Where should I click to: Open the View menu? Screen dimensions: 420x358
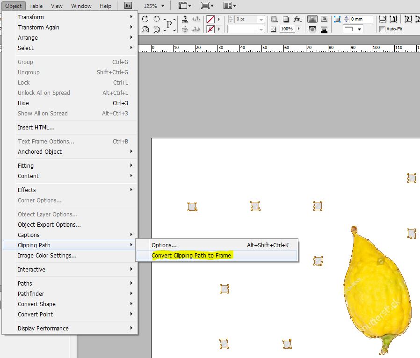pyautogui.click(x=57, y=6)
